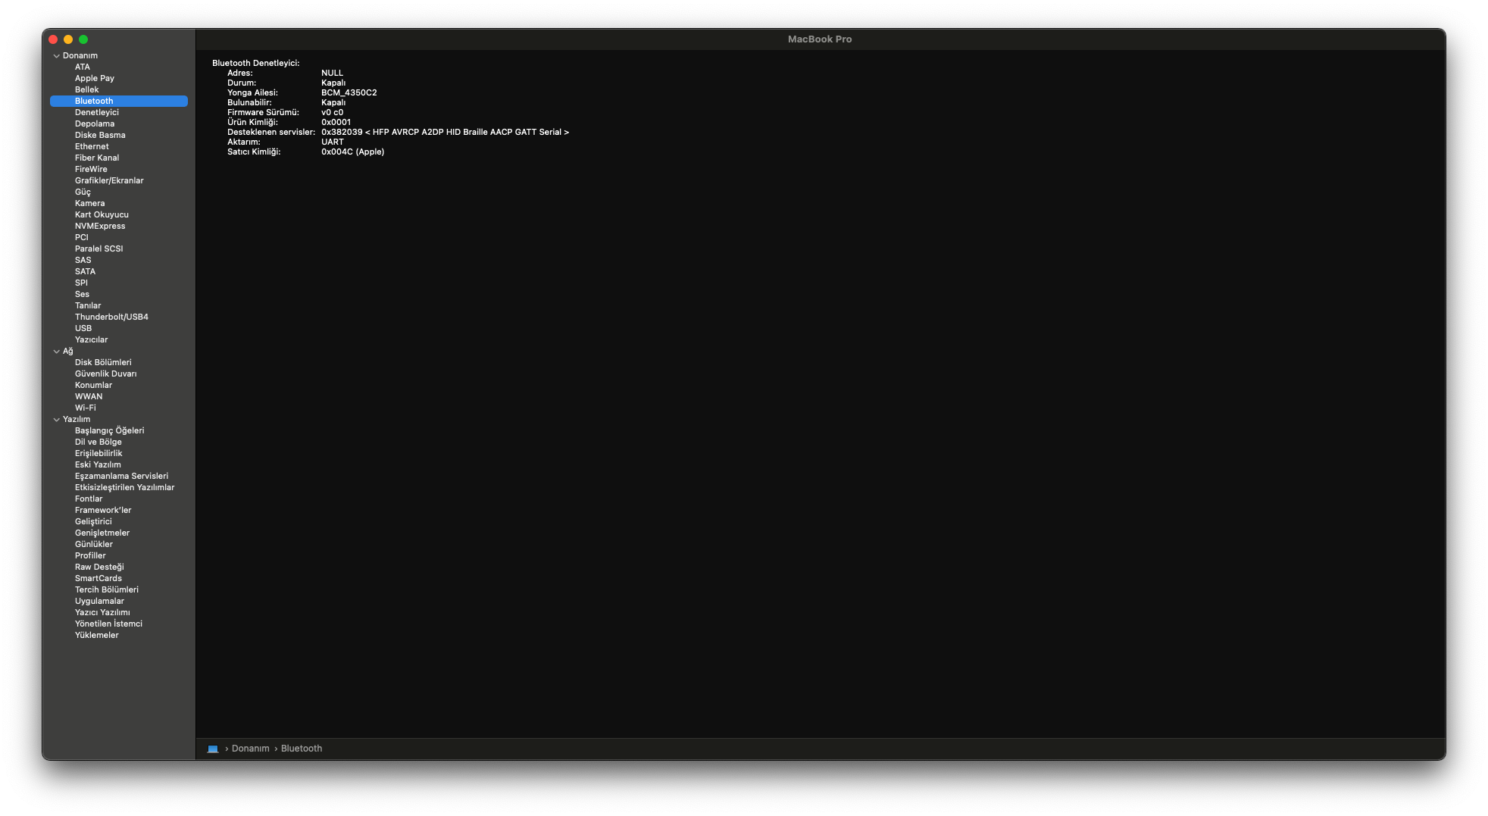The height and width of the screenshot is (816, 1488).
Task: Select the Desteklenen servisler value text
Action: click(x=445, y=132)
